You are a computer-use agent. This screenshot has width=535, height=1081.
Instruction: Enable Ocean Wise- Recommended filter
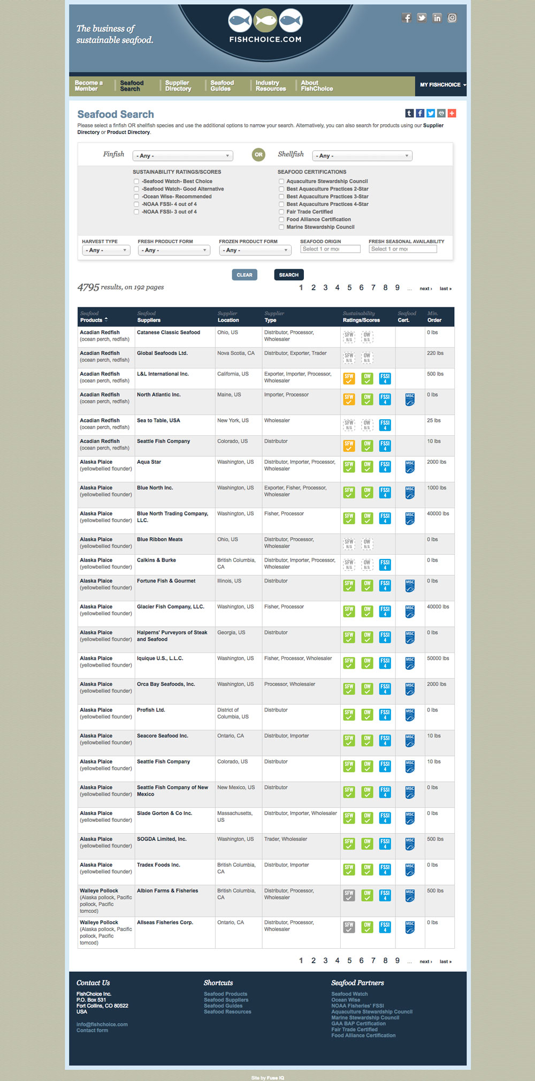coord(136,196)
